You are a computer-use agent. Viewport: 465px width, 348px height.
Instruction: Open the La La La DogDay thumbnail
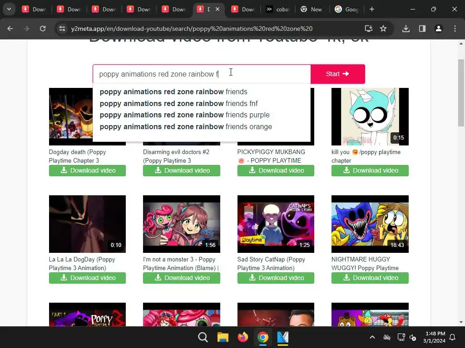click(87, 224)
